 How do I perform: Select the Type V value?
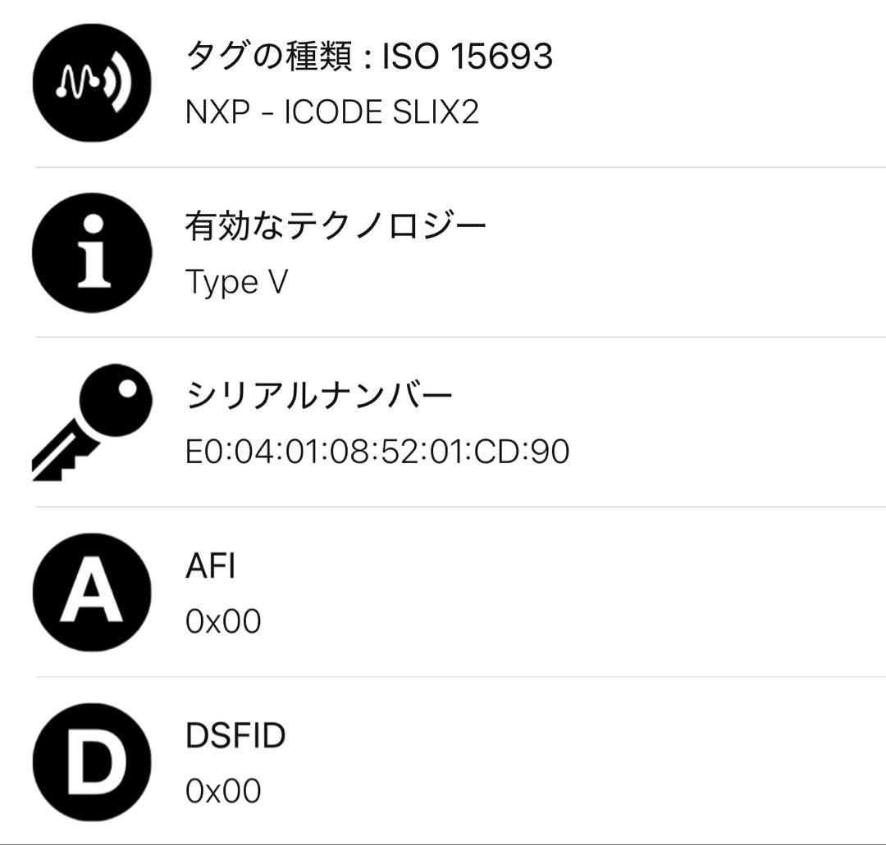236,282
